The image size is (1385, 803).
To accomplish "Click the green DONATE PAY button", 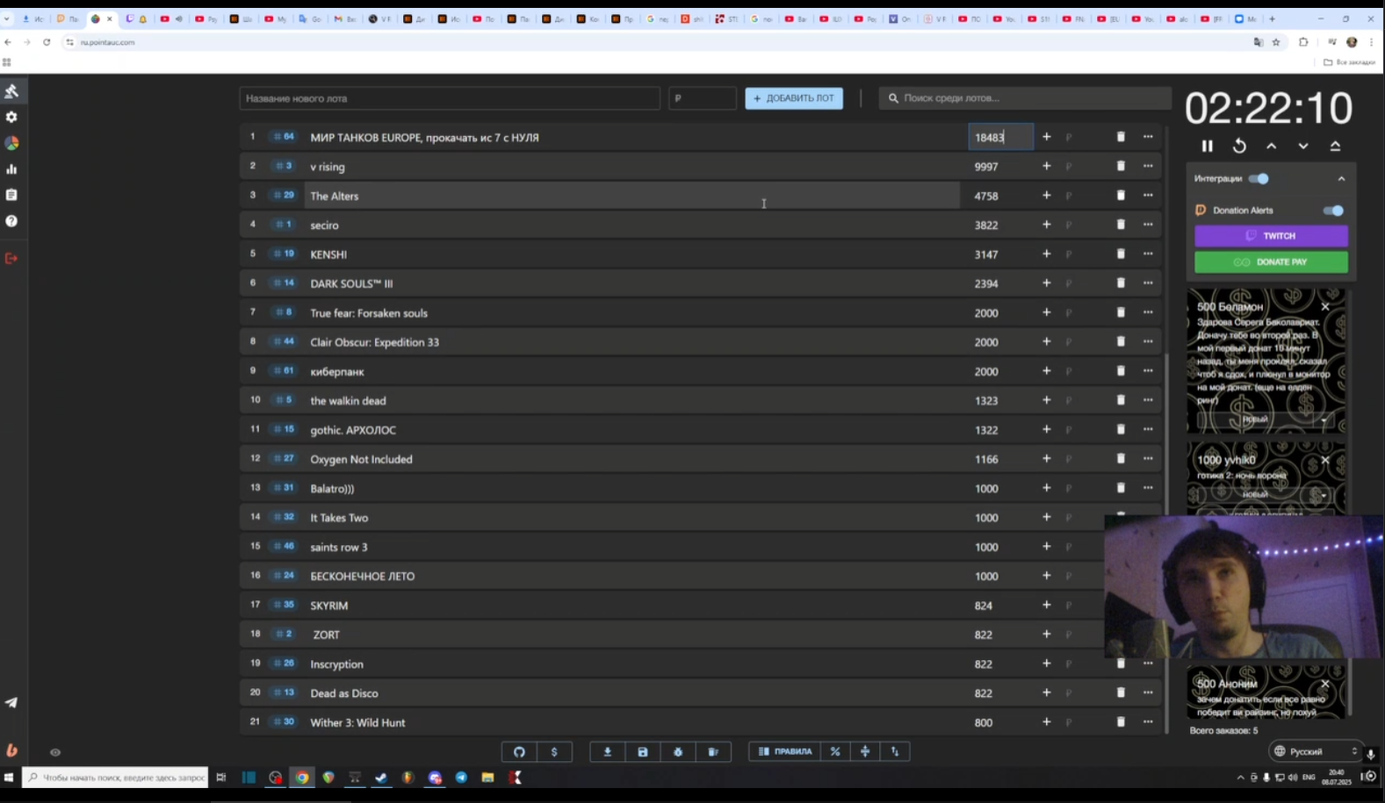I will [x=1271, y=262].
